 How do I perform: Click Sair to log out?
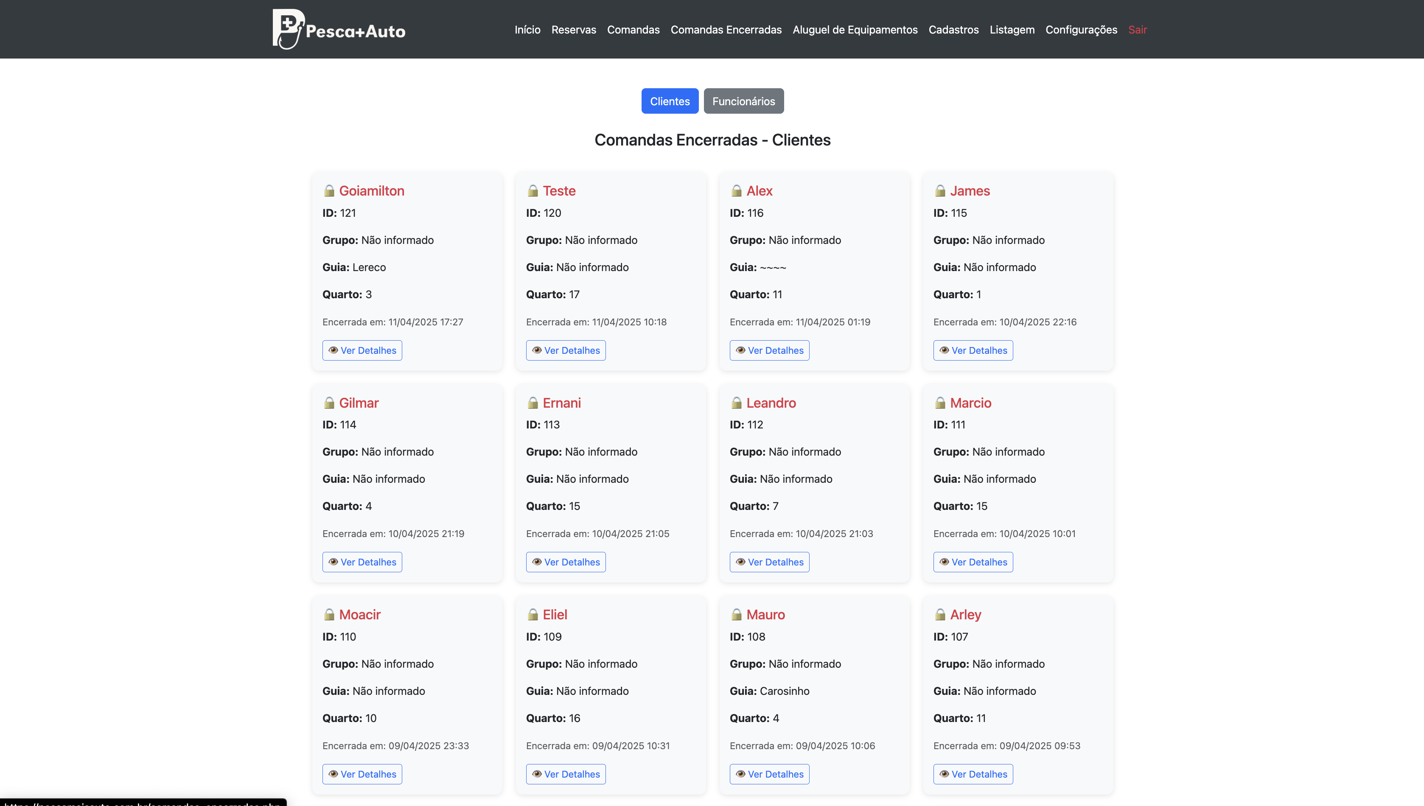tap(1137, 30)
